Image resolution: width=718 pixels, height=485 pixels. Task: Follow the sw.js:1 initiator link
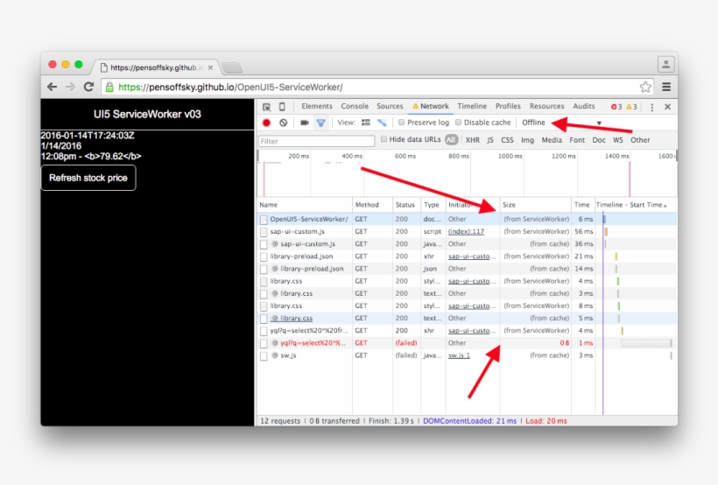click(x=459, y=355)
